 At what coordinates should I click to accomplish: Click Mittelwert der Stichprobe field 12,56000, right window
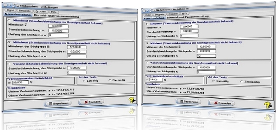tap(206, 47)
